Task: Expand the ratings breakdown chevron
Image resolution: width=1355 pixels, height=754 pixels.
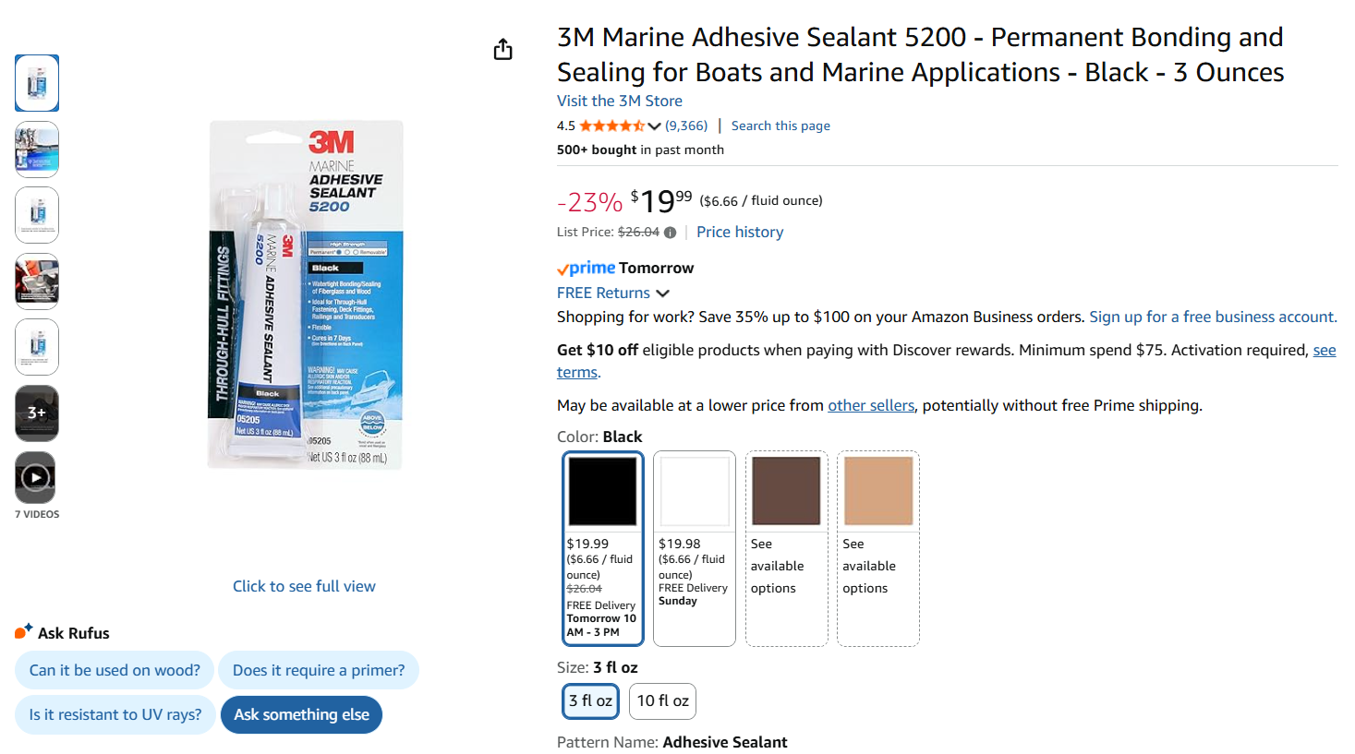Action: click(x=654, y=126)
